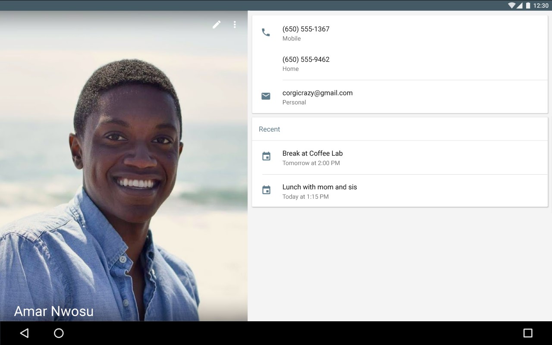Tap the email envelope icon
The width and height of the screenshot is (552, 345).
[x=266, y=96]
